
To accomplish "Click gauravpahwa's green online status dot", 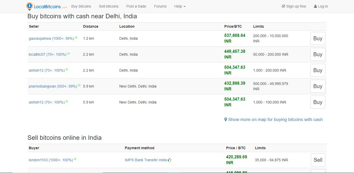I will (76, 37).
